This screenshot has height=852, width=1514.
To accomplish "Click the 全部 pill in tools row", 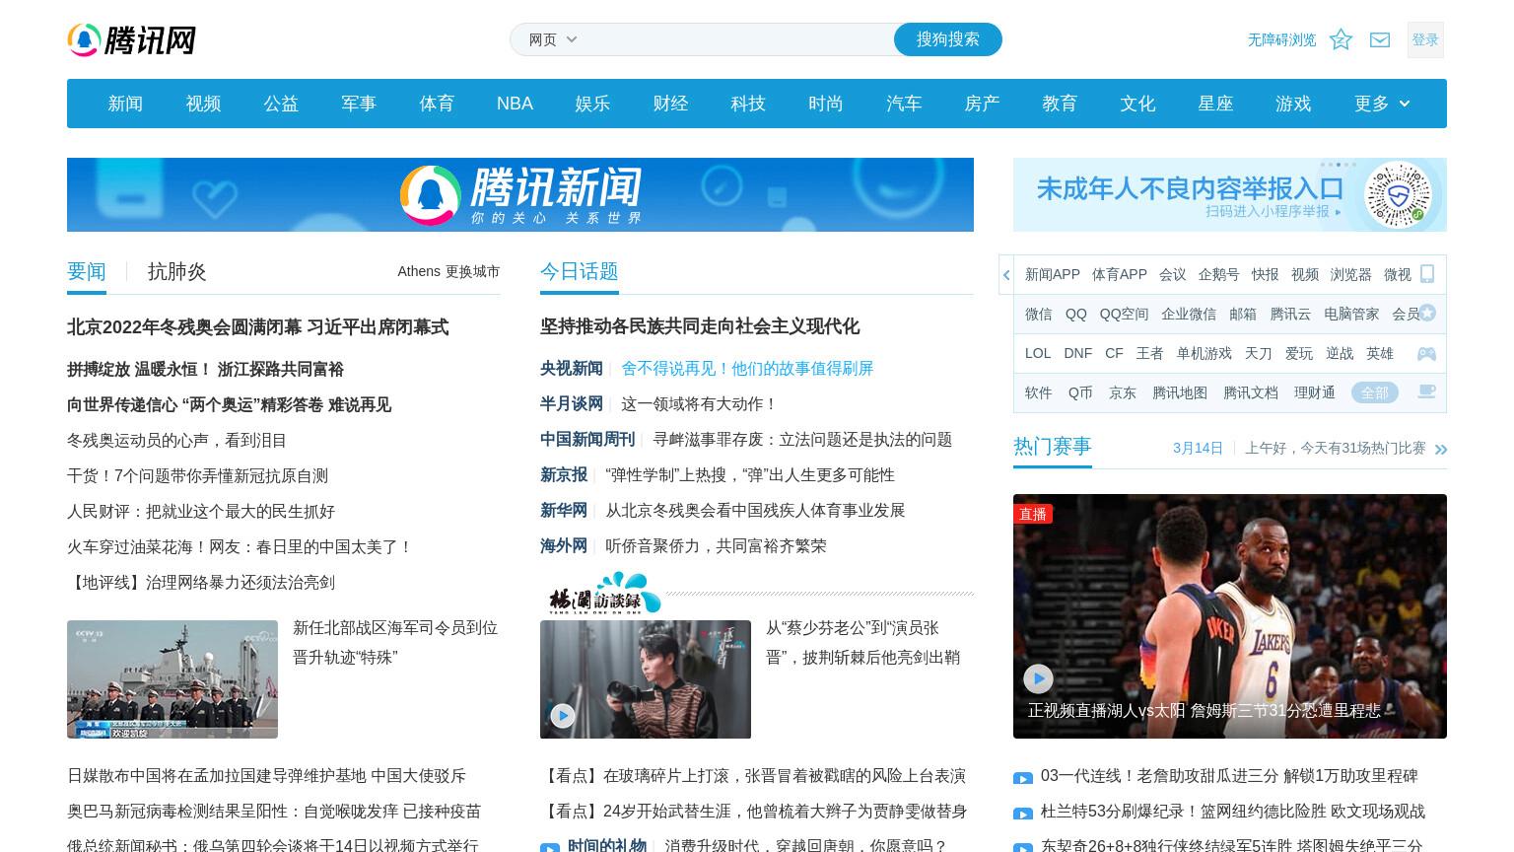I will click(x=1375, y=392).
